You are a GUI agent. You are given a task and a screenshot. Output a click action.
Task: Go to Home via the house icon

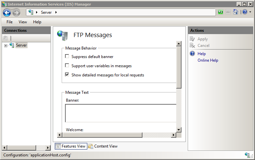click(x=236, y=12)
